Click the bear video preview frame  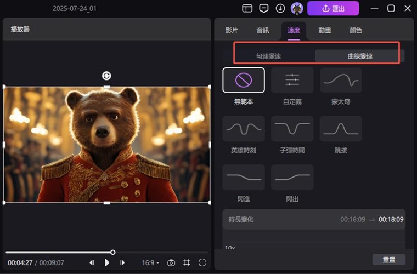106,145
